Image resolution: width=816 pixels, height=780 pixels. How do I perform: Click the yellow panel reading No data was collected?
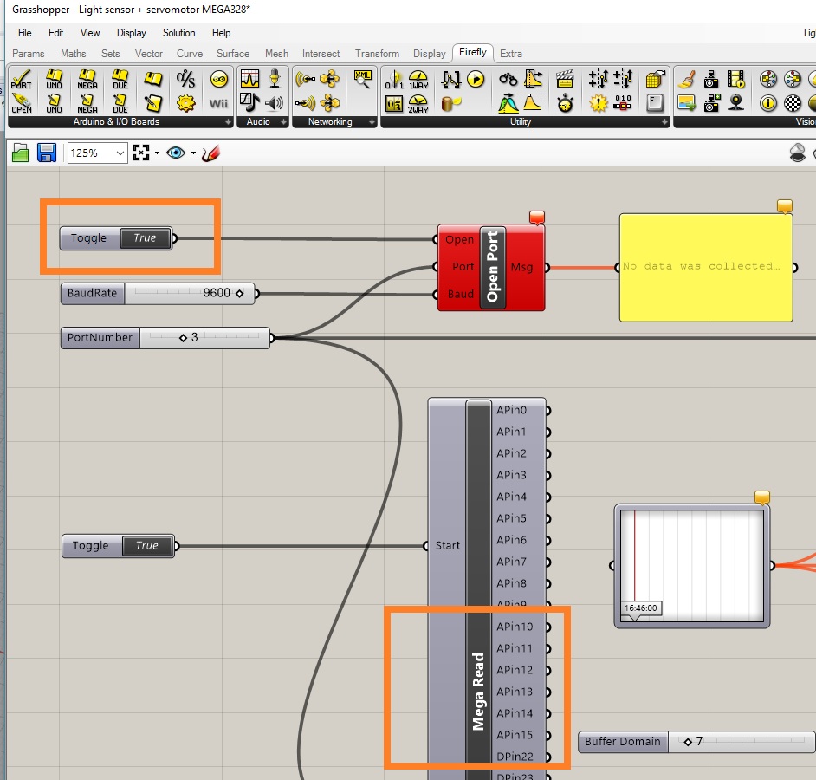pos(706,268)
